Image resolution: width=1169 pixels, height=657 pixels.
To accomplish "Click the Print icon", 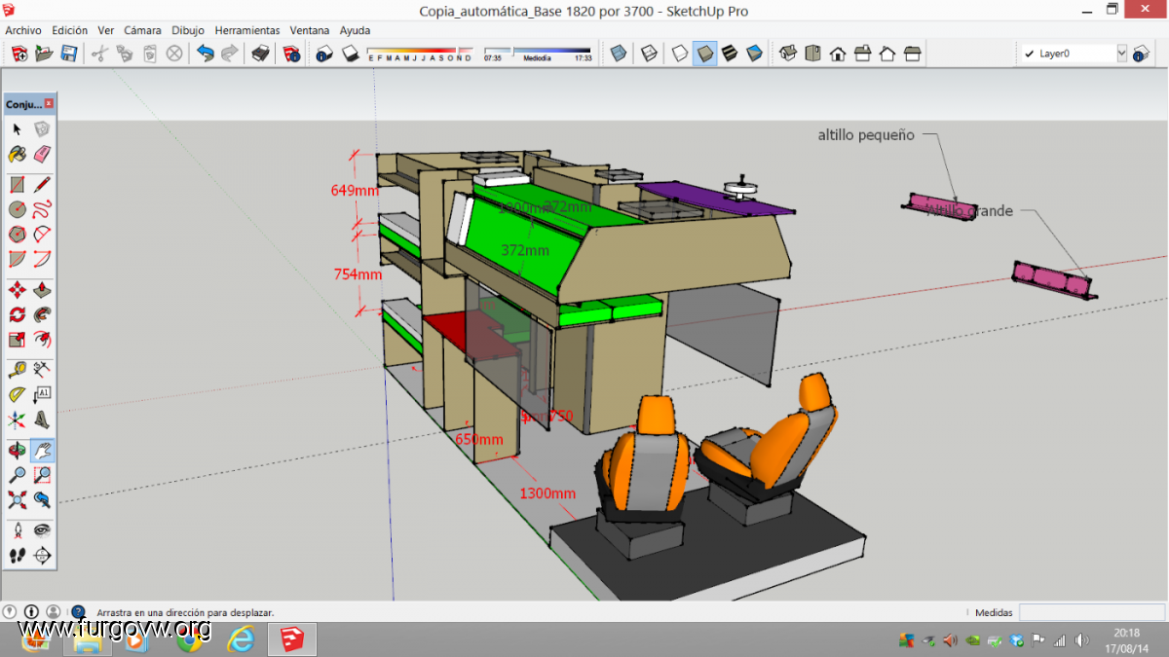I will (x=260, y=54).
